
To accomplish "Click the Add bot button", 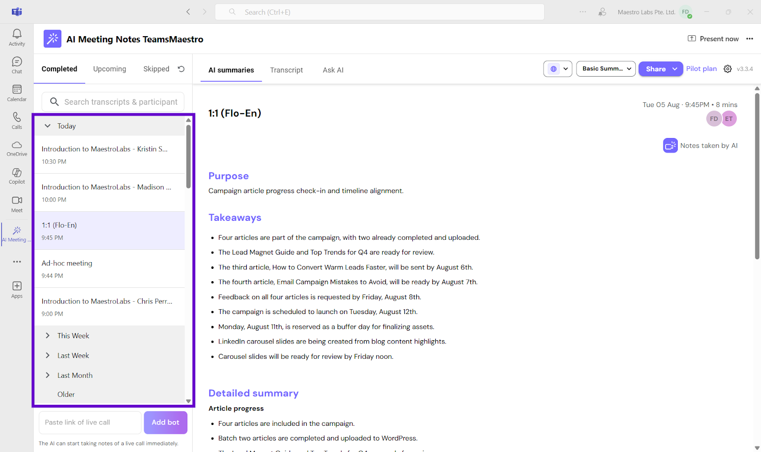I will (166, 423).
